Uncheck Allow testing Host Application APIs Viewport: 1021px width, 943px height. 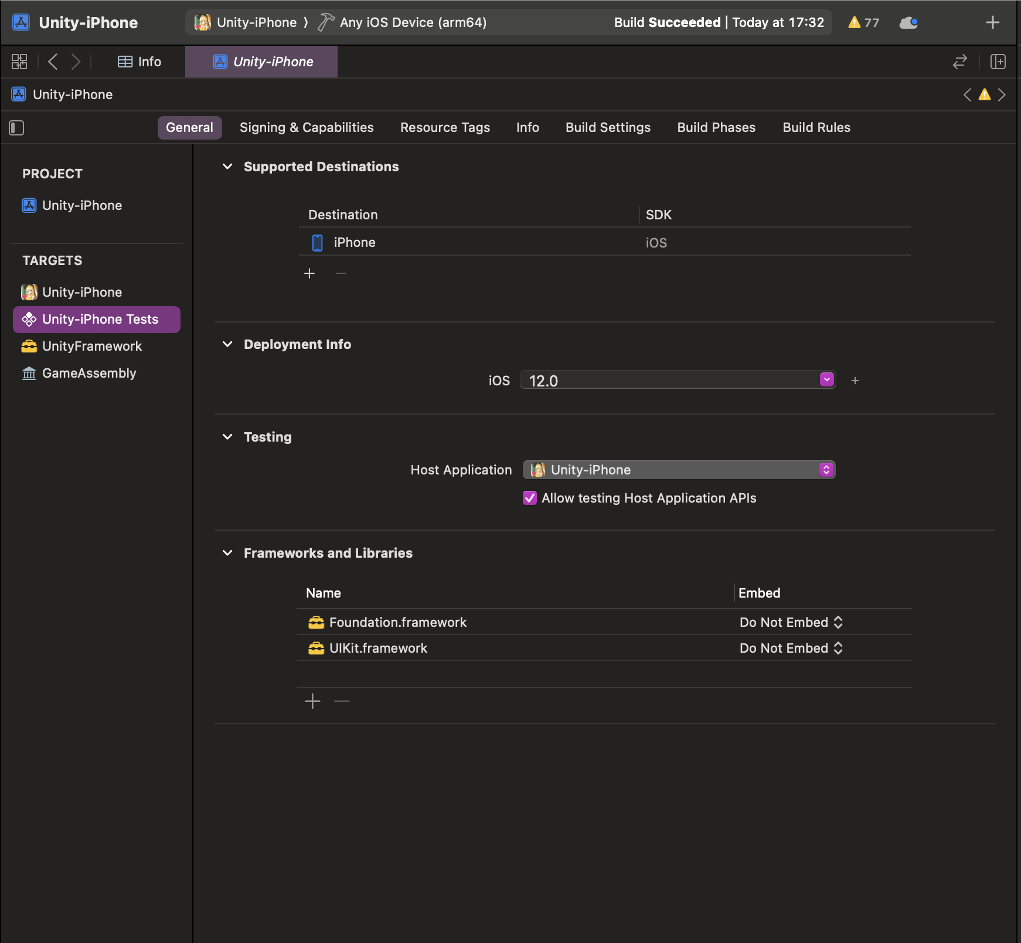tap(530, 498)
